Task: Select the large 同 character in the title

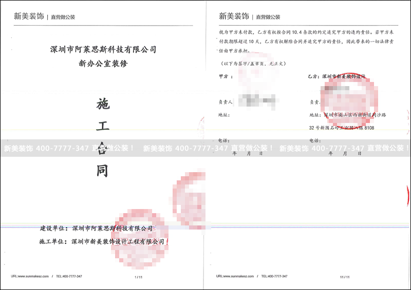Action: pyautogui.click(x=102, y=171)
